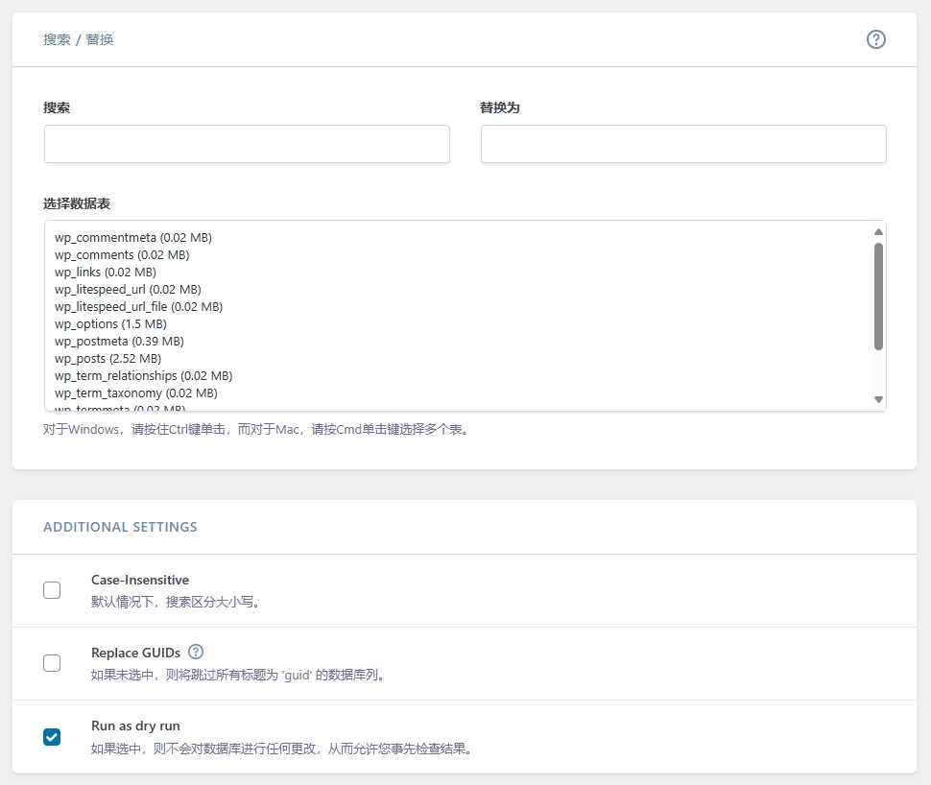Click the scrollbar up arrow
The image size is (931, 785).
[x=877, y=230]
